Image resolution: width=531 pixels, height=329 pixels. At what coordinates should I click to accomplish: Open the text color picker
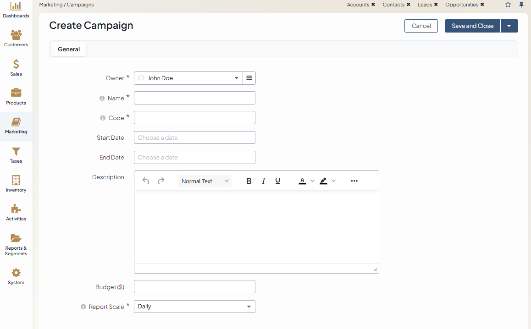(x=303, y=181)
